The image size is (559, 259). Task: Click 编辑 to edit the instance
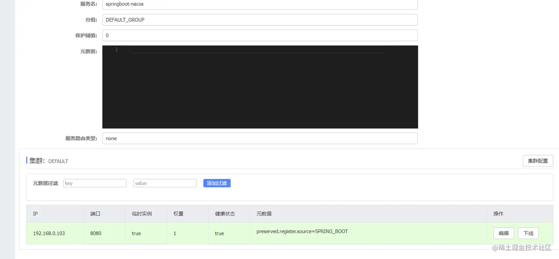click(503, 233)
